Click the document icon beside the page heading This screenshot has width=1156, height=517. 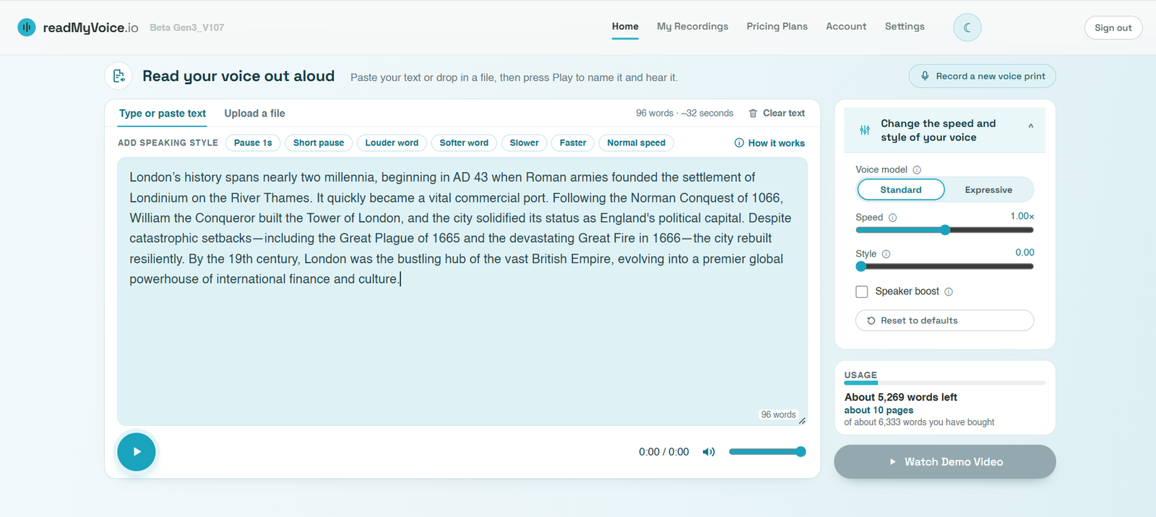click(118, 76)
